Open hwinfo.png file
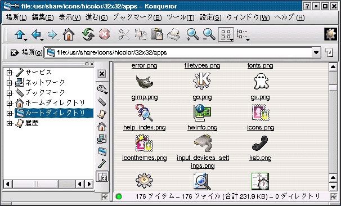The width and height of the screenshot is (341, 206). [202, 117]
